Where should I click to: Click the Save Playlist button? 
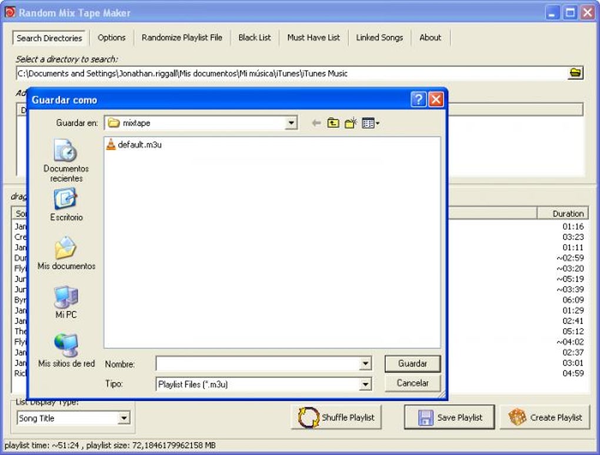point(449,417)
